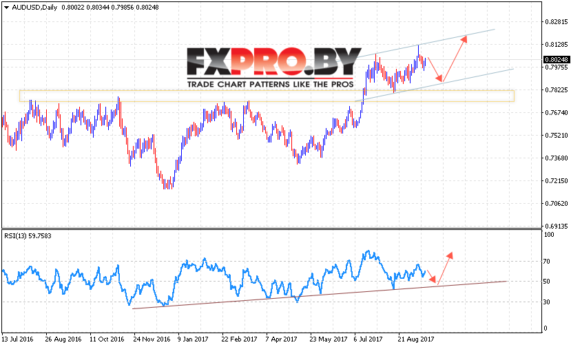
Task: Select the RSI level 30 label
Action: (x=547, y=302)
